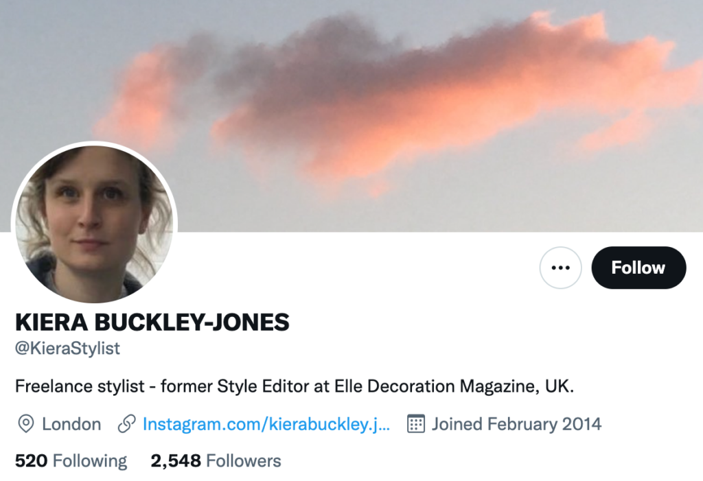Screen dimensions: 703x481
Task: Click the location pin icon
Action: 26,424
